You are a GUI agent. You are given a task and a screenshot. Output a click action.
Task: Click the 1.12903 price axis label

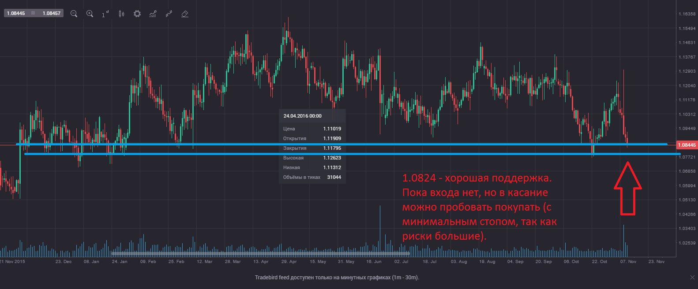pyautogui.click(x=687, y=71)
